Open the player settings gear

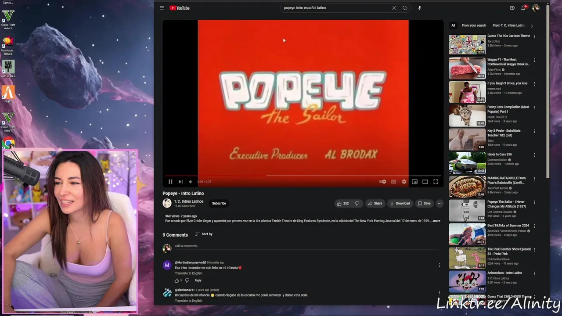coord(404,182)
